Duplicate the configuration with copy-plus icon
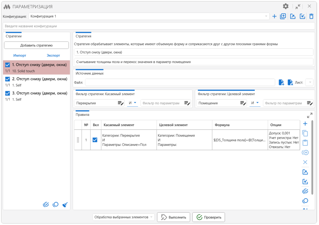 283,16
